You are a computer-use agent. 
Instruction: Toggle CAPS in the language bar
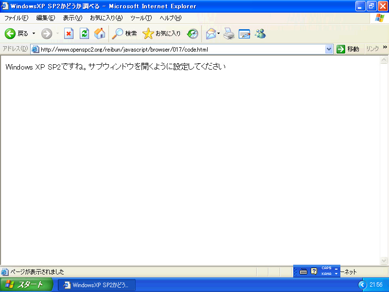coord(326,268)
